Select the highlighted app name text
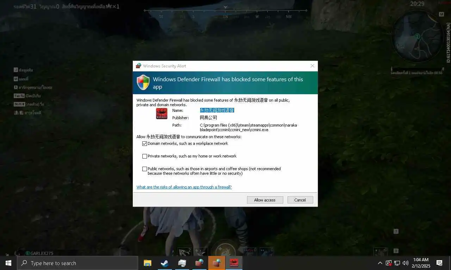Viewport: 451px width, 270px height. pyautogui.click(x=217, y=110)
